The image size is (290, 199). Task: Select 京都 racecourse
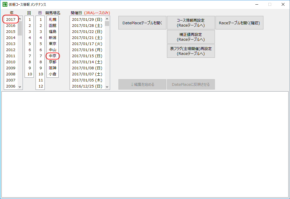pyautogui.click(x=53, y=62)
